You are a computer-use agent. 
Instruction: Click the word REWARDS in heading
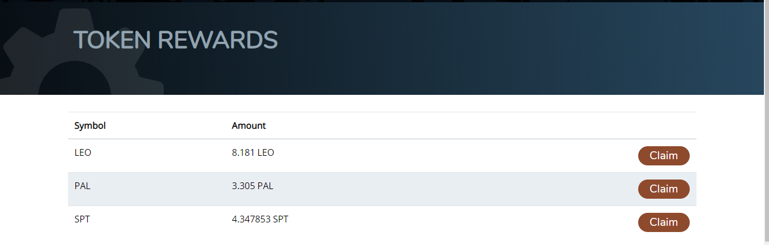click(217, 40)
